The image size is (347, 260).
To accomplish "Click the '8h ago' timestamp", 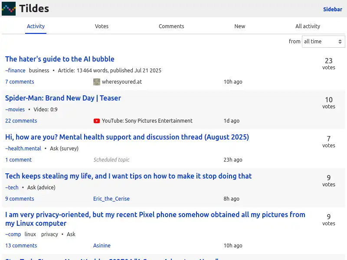I will [231, 199].
